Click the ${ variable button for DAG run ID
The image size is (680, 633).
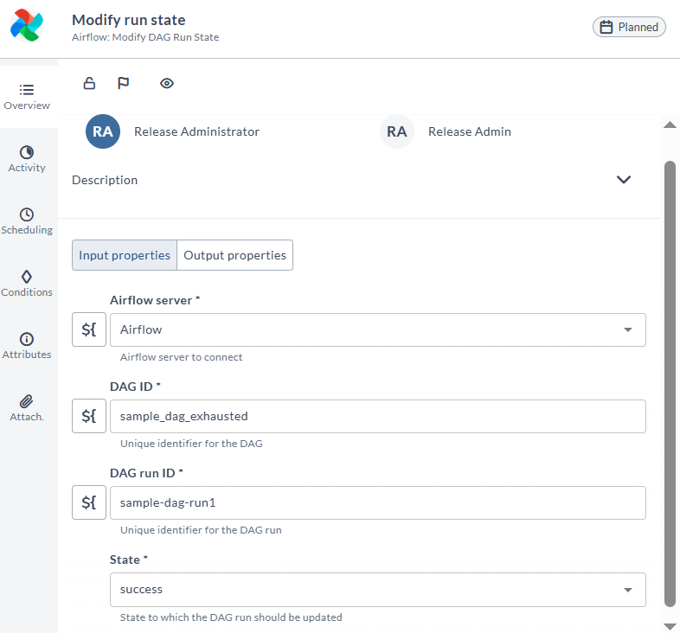[89, 502]
